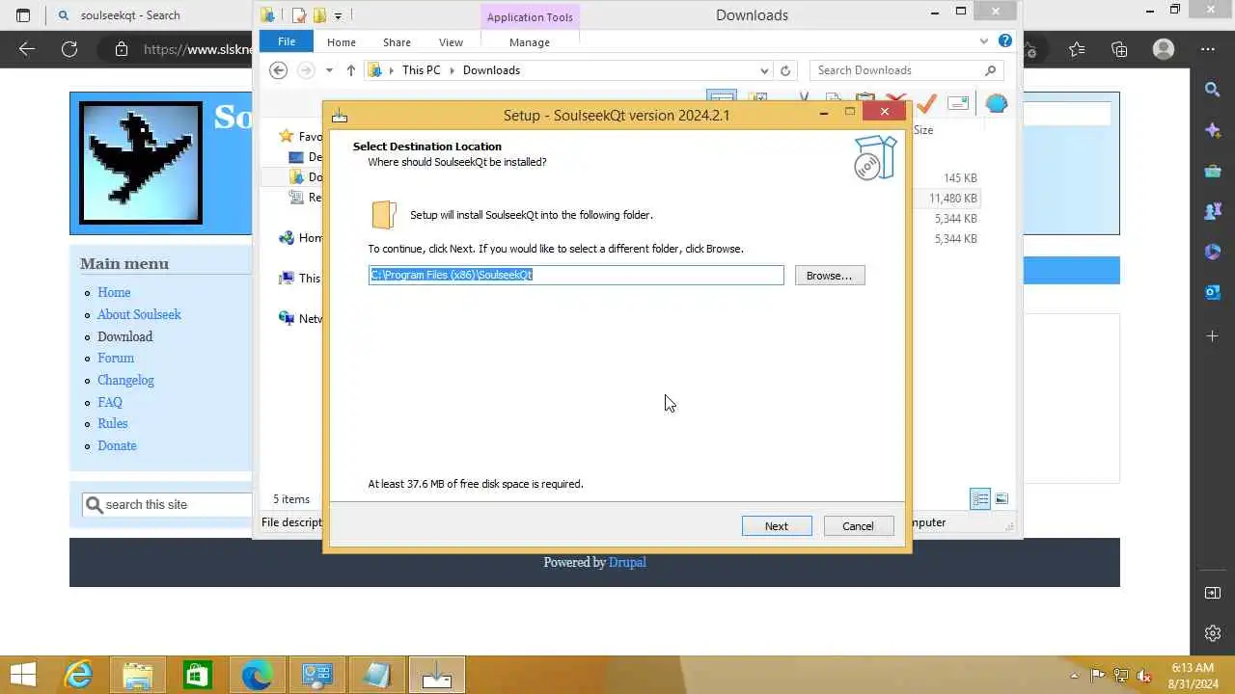Open the Windows Start button
The height and width of the screenshot is (694, 1235).
23,675
